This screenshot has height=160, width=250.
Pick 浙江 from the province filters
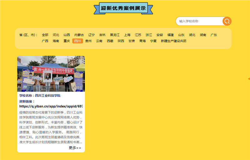click(x=149, y=35)
